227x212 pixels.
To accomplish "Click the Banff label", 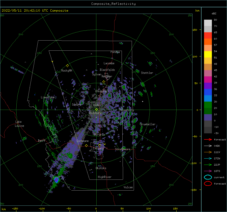I will [42, 140].
